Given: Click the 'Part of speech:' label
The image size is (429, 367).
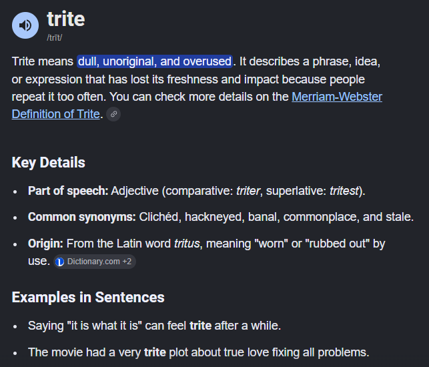Looking at the screenshot, I should point(68,191).
